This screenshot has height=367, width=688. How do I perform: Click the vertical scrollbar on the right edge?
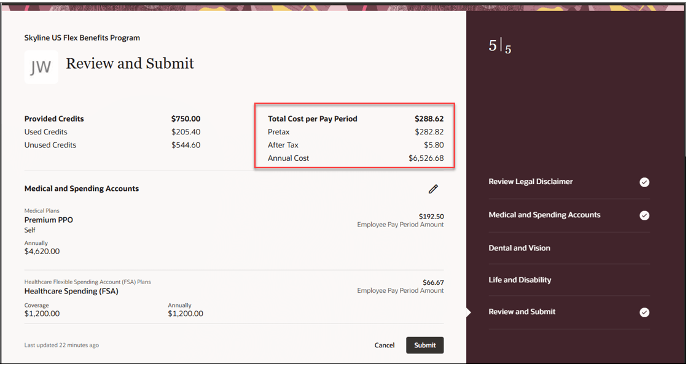(686, 83)
